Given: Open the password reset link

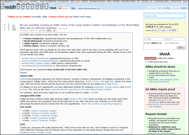Looking at the screenshot, I should point(171,43).
